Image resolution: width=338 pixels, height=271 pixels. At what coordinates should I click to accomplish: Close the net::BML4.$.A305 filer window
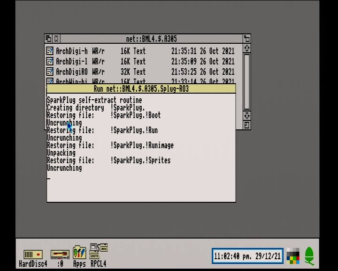pos(56,39)
